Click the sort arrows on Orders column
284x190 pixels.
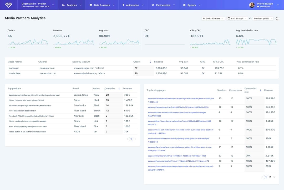[150, 62]
